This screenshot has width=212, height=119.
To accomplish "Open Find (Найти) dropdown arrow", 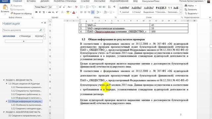I will tap(196, 6).
